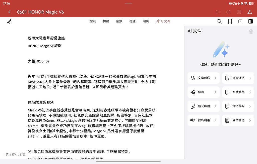257x164 pixels.
Task: Click the greeting 你好！我是你的文件助理
Action: (x=220, y=65)
